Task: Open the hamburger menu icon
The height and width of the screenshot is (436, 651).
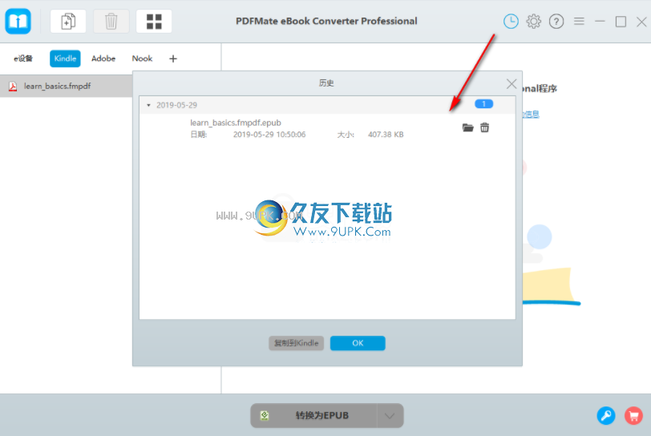Action: pyautogui.click(x=579, y=21)
